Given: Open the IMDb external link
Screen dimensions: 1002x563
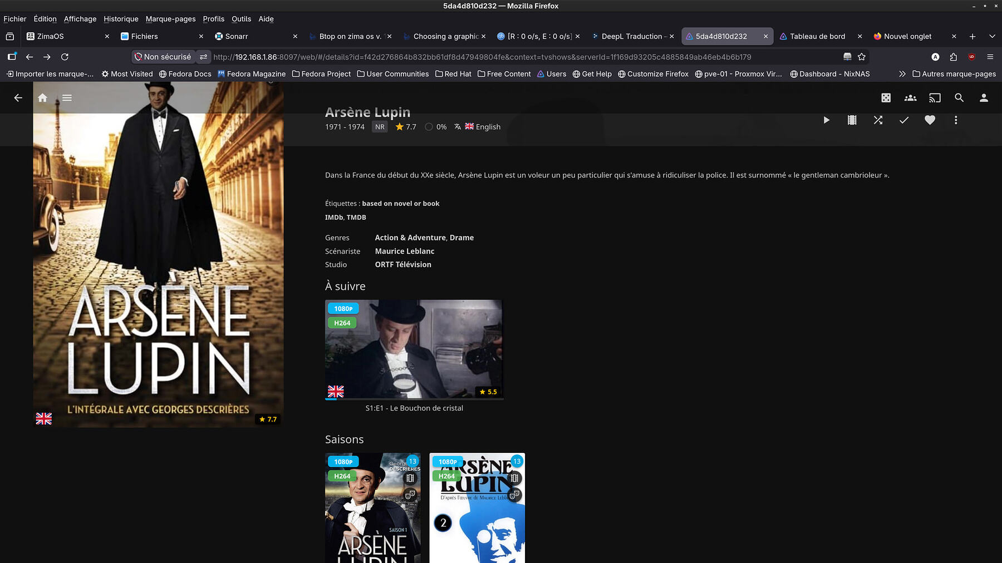Looking at the screenshot, I should pos(334,218).
